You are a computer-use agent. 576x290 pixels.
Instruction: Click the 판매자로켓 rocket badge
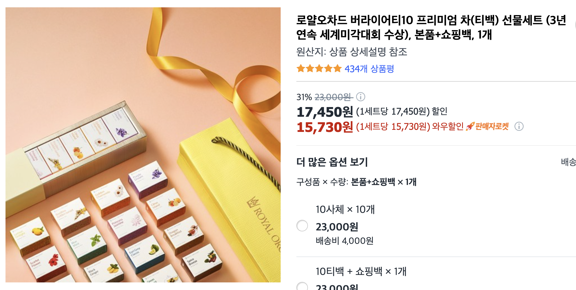487,126
